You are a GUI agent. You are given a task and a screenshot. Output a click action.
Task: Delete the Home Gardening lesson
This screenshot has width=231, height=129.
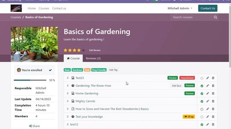(213, 93)
